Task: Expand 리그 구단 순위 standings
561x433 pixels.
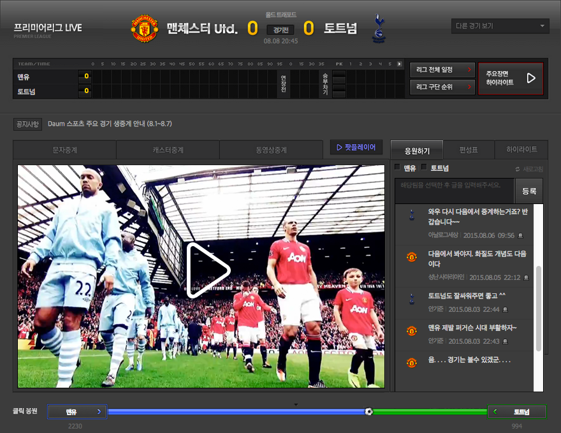Action: (x=442, y=87)
